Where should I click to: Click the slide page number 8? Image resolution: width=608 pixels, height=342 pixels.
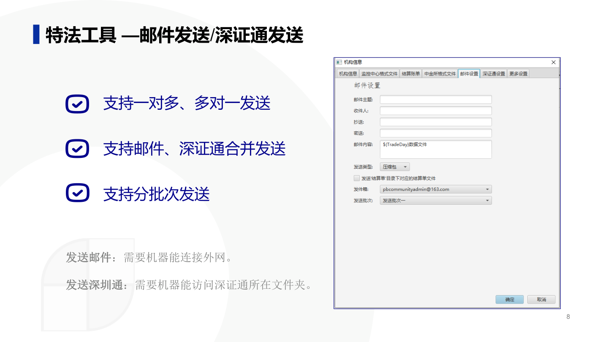[x=568, y=317]
